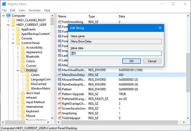Click the string icon beside RightOverlapCh...

59,104
